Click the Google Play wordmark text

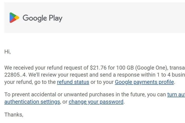pyautogui.click(x=42, y=18)
